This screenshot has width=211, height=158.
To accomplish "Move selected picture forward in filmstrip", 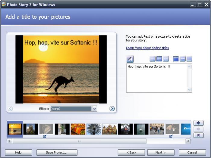I will [198, 123].
